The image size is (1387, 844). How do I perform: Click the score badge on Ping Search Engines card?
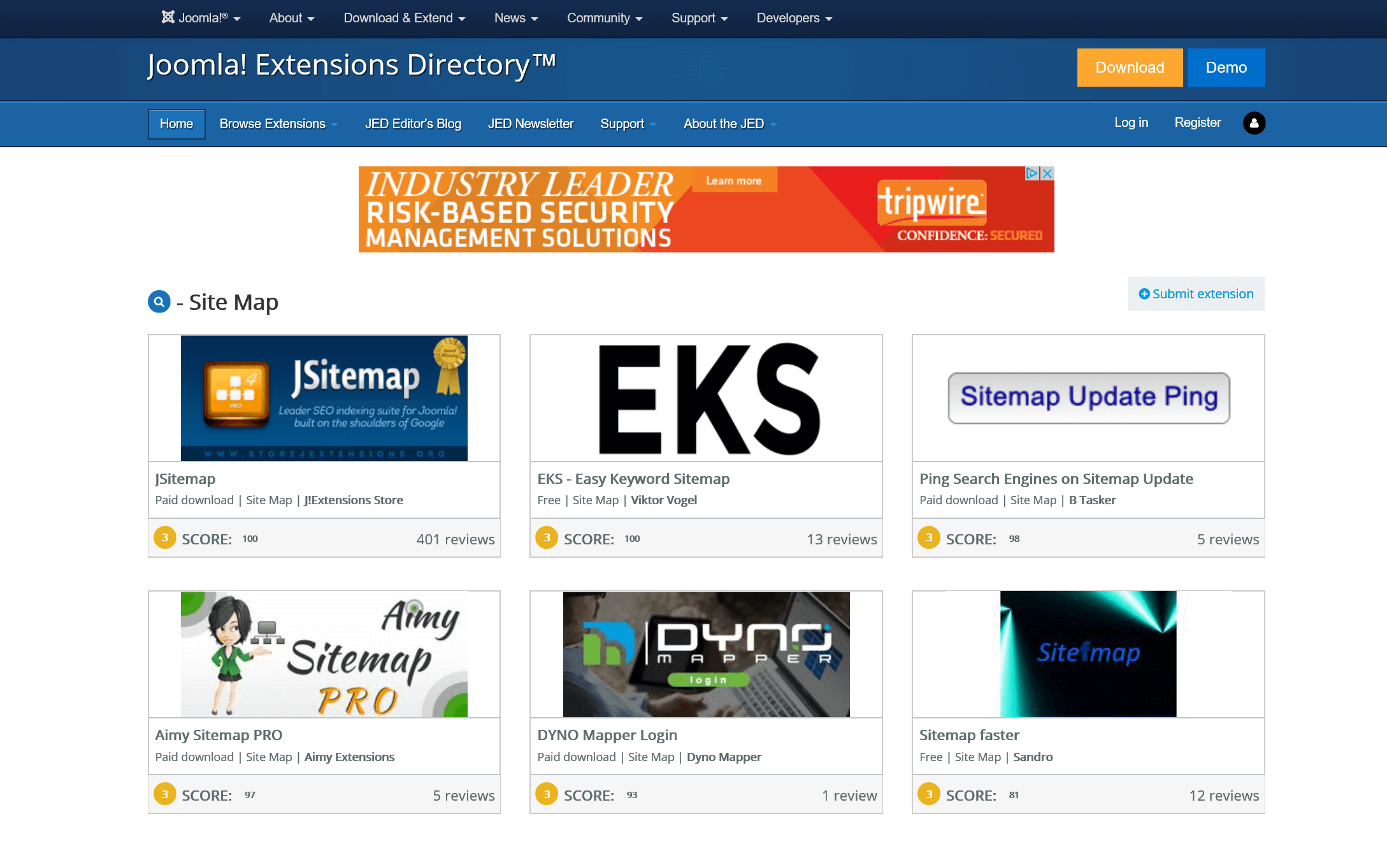pos(929,538)
